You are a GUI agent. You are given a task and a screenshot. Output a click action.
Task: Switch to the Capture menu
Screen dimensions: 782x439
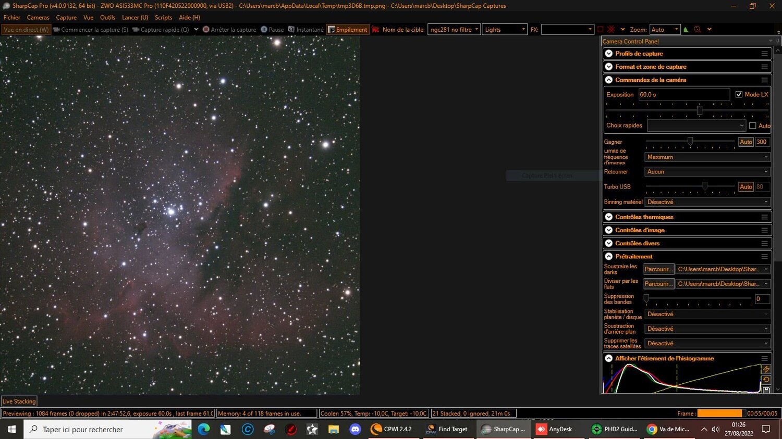(x=66, y=17)
